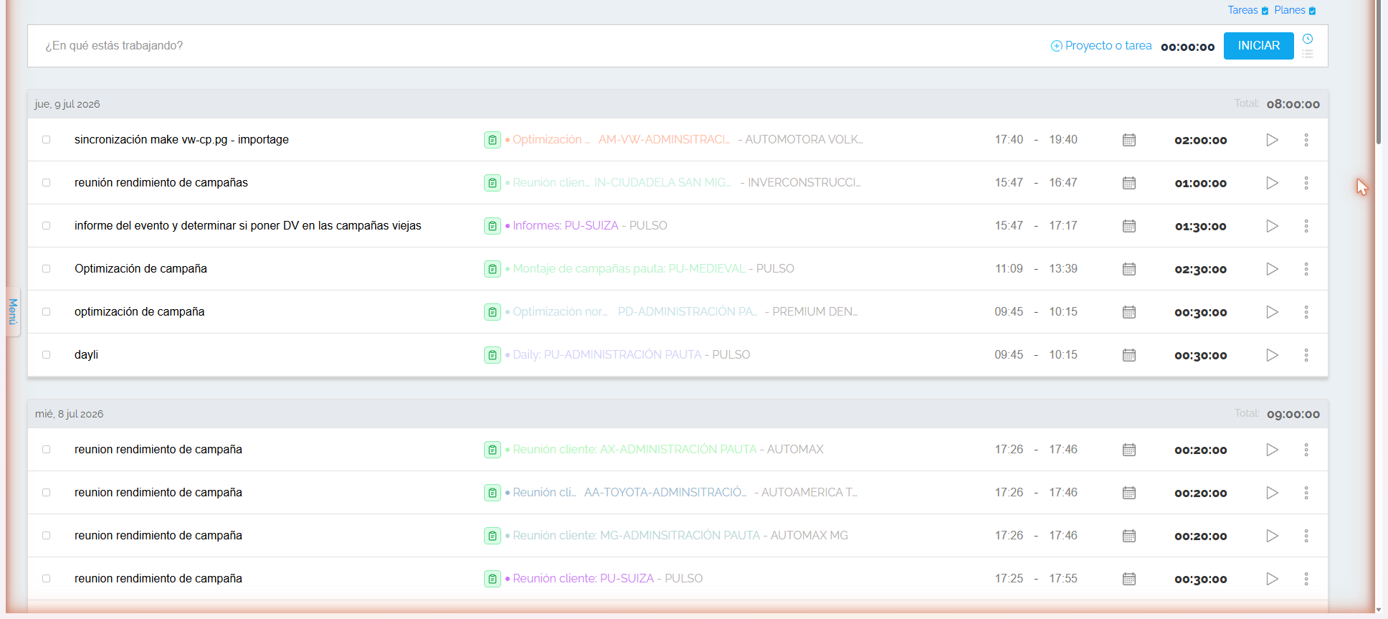Open more options for AUTOMAX 17:26 entry
1388x619 pixels.
point(1306,450)
